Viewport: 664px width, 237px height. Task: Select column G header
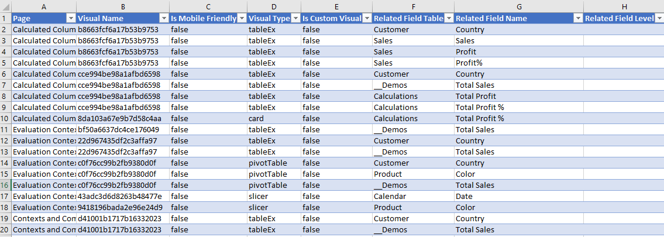click(x=518, y=6)
